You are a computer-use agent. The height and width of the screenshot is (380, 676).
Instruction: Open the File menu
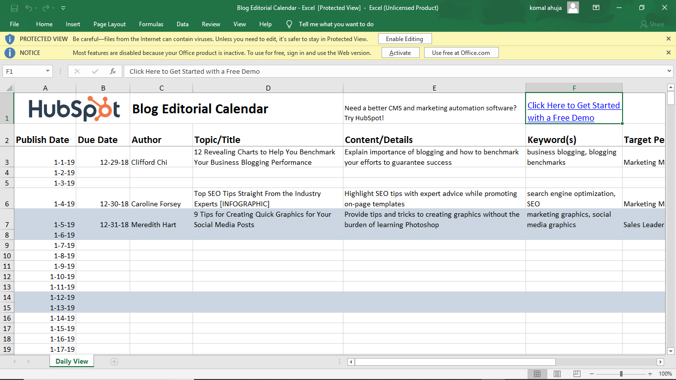point(14,24)
